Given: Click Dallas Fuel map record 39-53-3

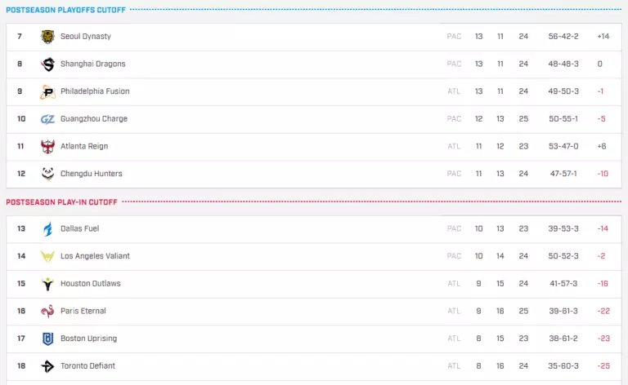Looking at the screenshot, I should [563, 229].
